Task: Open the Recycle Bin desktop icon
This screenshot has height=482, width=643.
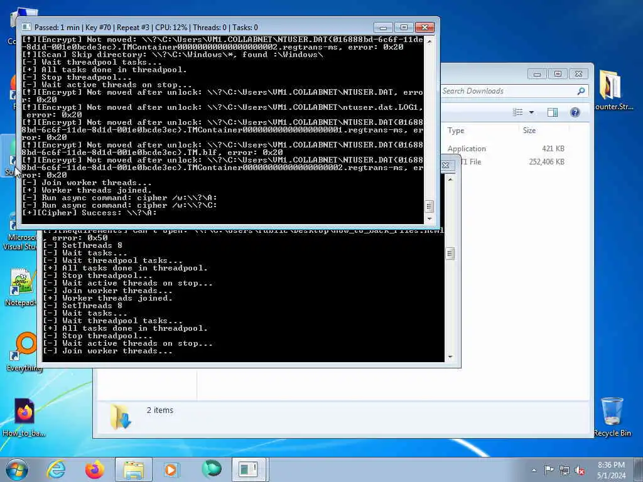Action: (x=612, y=417)
